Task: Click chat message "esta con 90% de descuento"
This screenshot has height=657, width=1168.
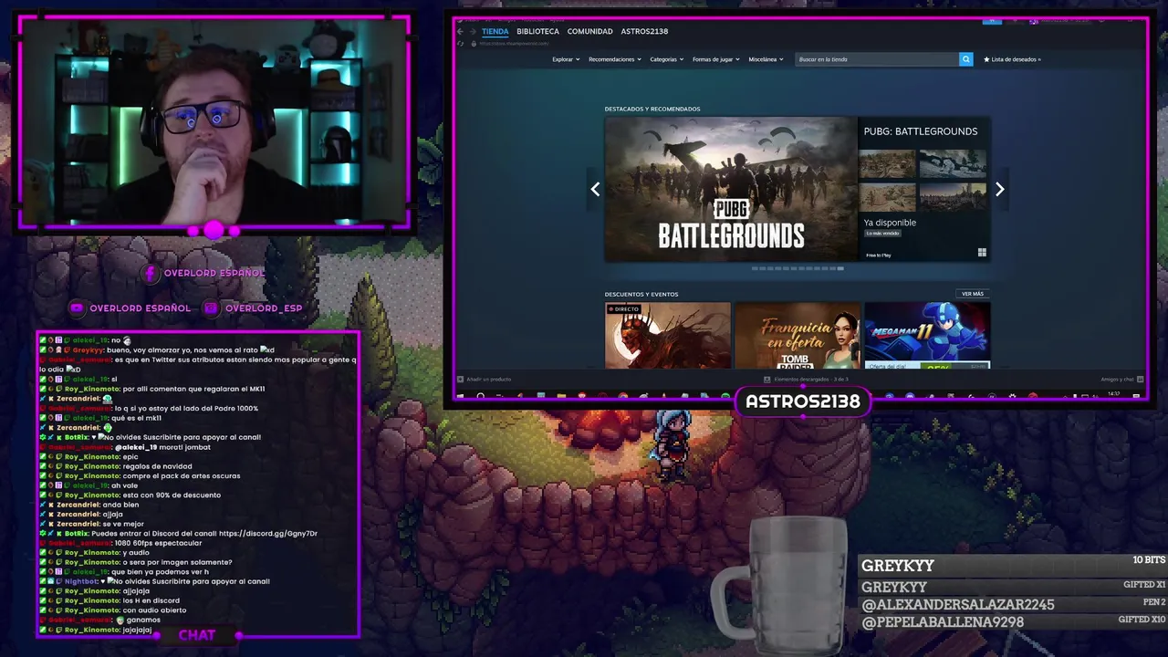Action: [x=172, y=495]
